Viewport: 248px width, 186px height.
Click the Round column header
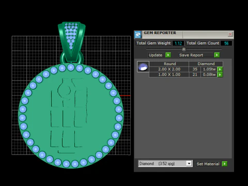(x=169, y=64)
